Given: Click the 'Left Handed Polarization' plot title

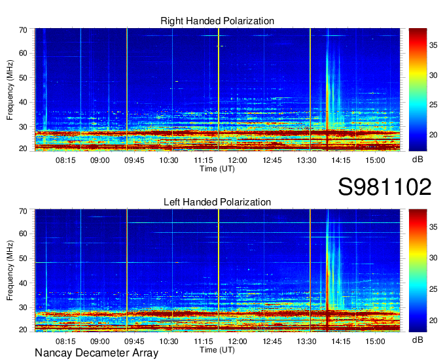Looking at the screenshot, I should click(217, 202).
